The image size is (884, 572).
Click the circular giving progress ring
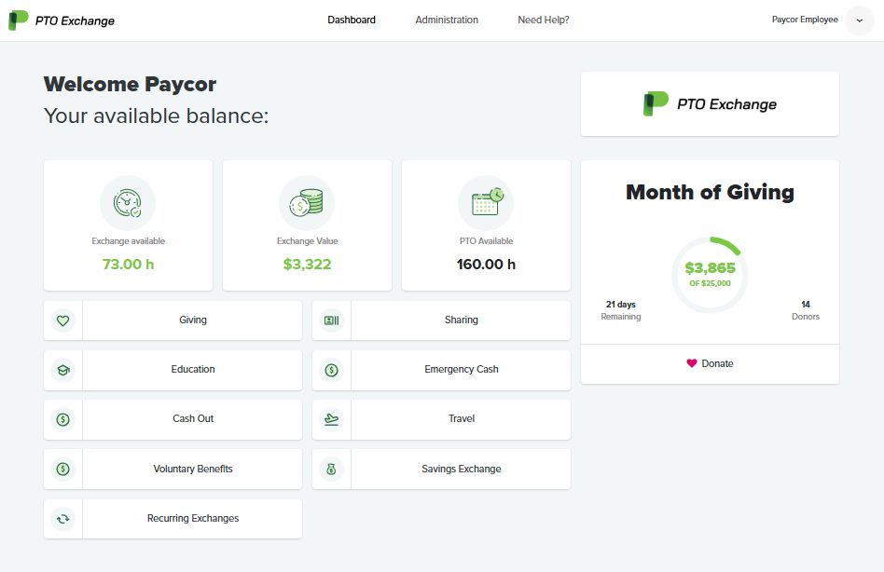tap(710, 275)
